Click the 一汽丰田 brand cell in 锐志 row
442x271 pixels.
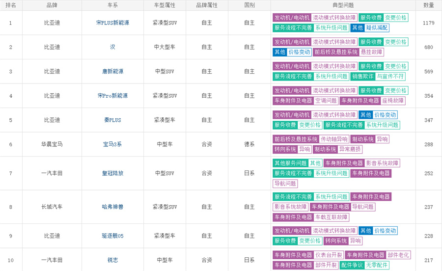52,260
